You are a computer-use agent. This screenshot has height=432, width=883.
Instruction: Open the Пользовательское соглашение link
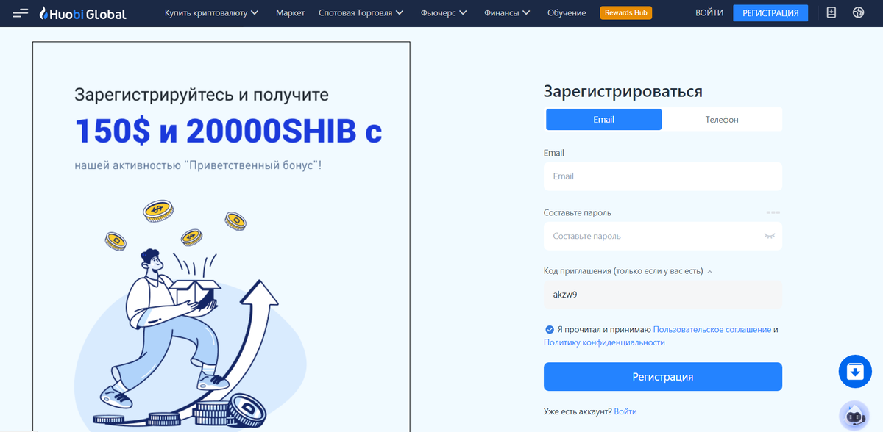[712, 330]
